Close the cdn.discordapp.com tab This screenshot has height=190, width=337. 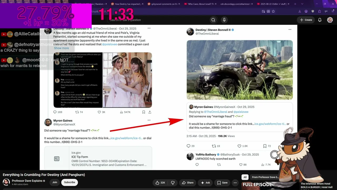point(252,4)
